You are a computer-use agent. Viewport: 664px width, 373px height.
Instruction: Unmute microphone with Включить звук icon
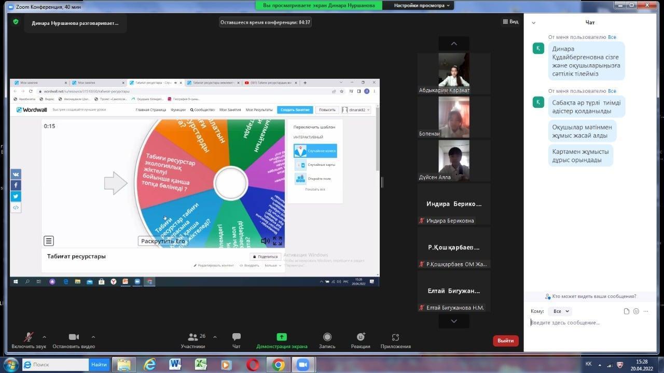pos(29,337)
